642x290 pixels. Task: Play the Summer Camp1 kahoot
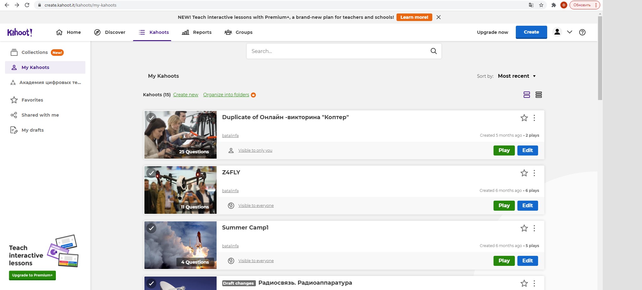pyautogui.click(x=504, y=261)
